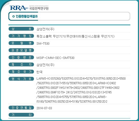
Task: Click the 파생모델명 label badge
Action: coord(21,50)
